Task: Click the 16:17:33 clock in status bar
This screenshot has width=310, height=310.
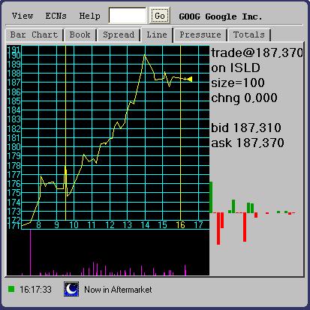Action: click(35, 290)
